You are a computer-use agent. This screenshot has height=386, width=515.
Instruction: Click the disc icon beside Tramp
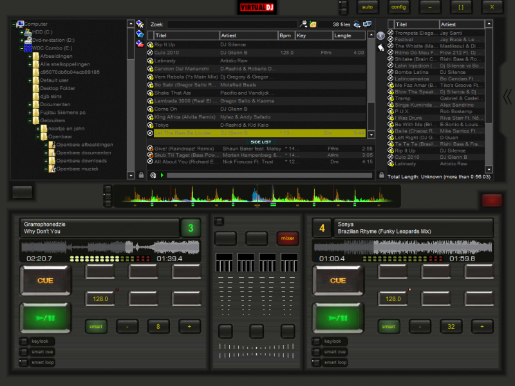pyautogui.click(x=391, y=98)
